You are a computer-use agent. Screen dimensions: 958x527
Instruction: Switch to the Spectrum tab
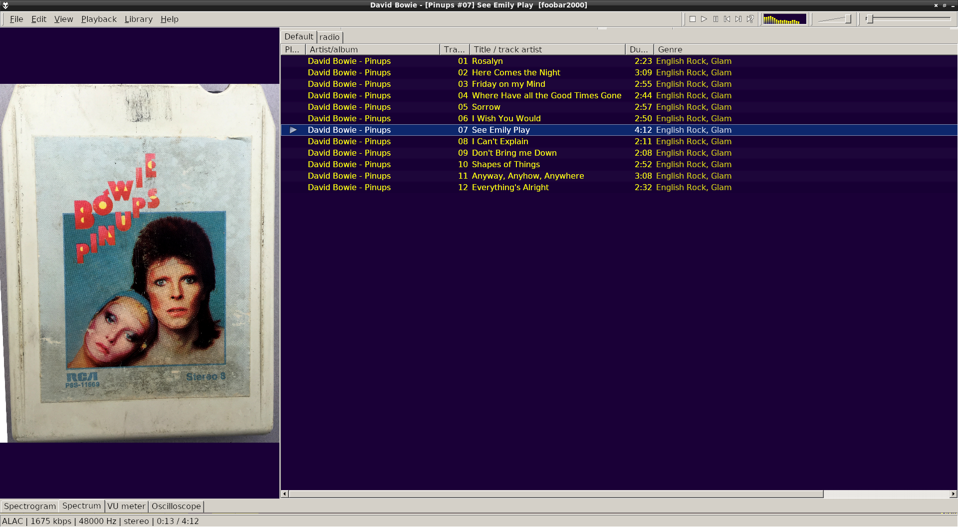click(x=81, y=506)
